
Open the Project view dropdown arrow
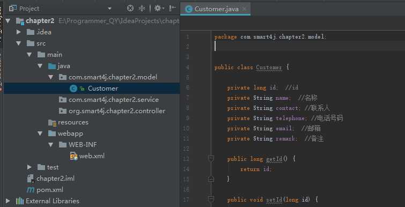coord(109,9)
